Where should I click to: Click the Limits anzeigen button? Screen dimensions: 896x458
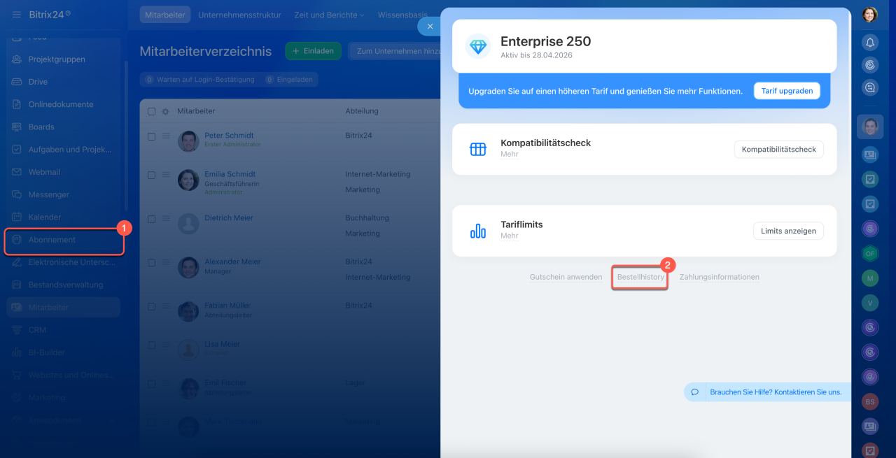click(x=788, y=231)
